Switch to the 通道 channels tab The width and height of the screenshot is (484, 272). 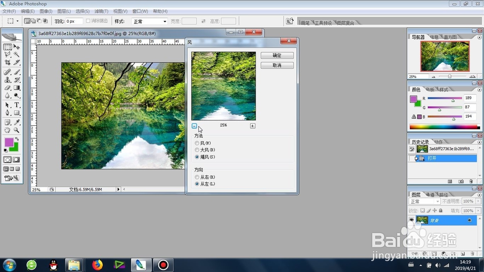point(430,195)
